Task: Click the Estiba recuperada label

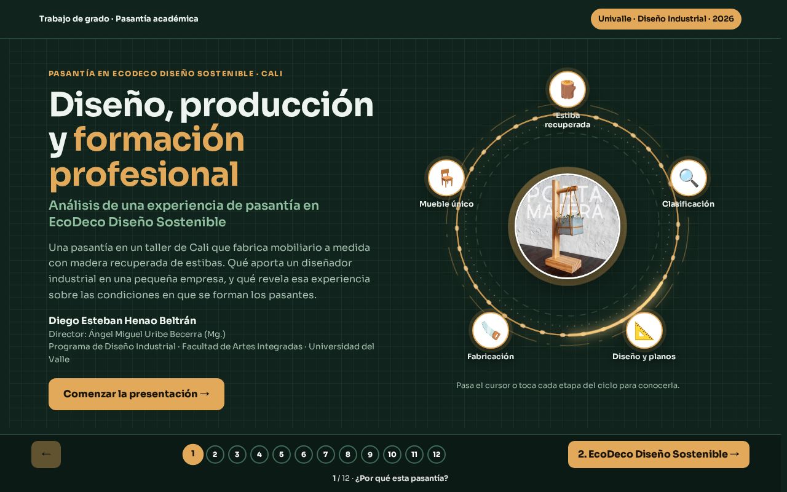Action: 567,120
